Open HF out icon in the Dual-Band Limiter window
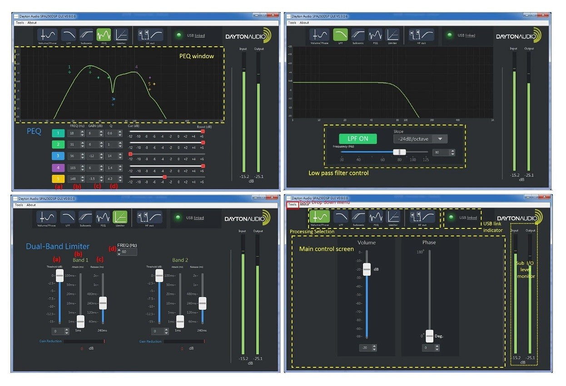This screenshot has height=386, width=566. point(149,217)
